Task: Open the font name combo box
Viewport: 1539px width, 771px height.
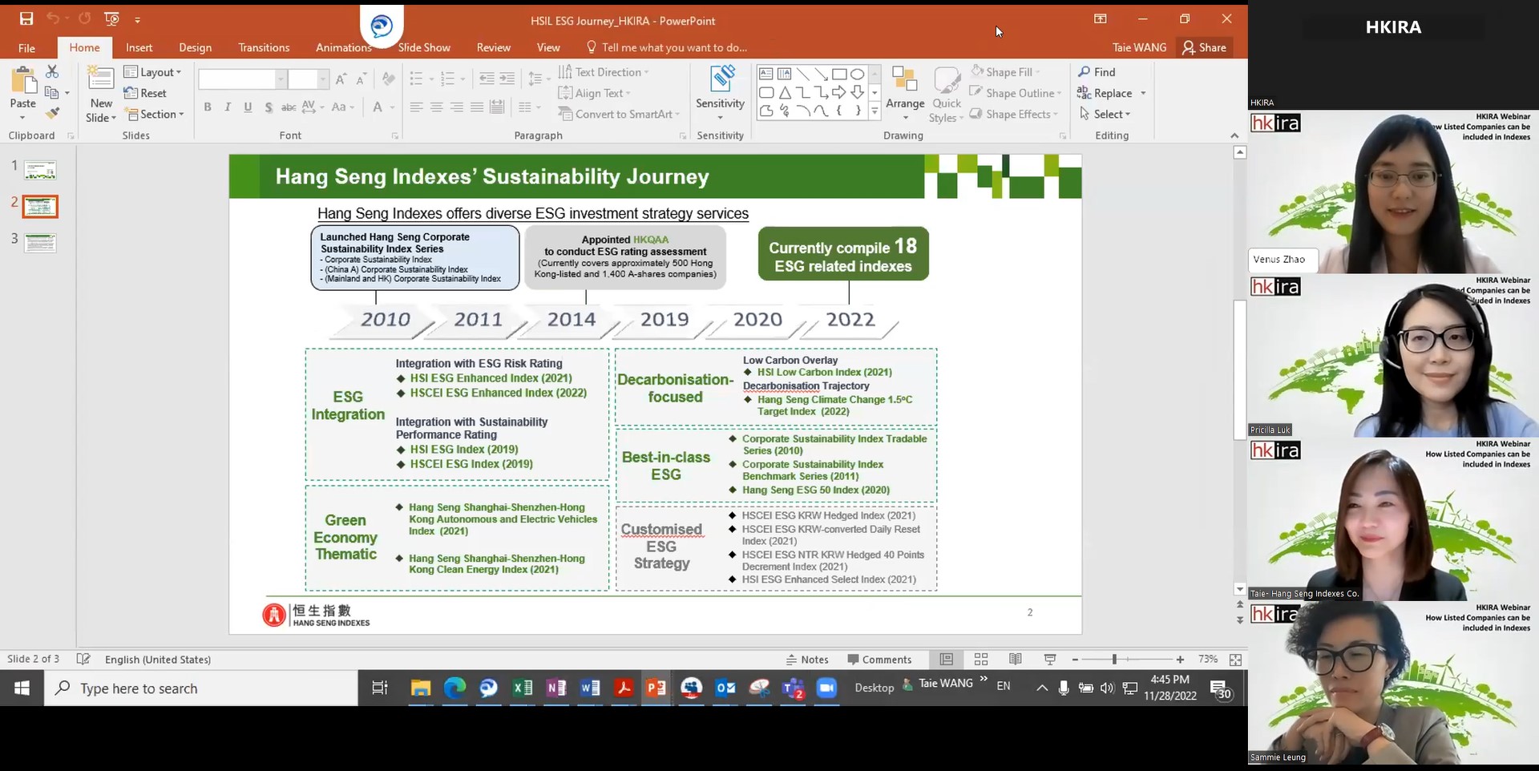Action: 242,79
